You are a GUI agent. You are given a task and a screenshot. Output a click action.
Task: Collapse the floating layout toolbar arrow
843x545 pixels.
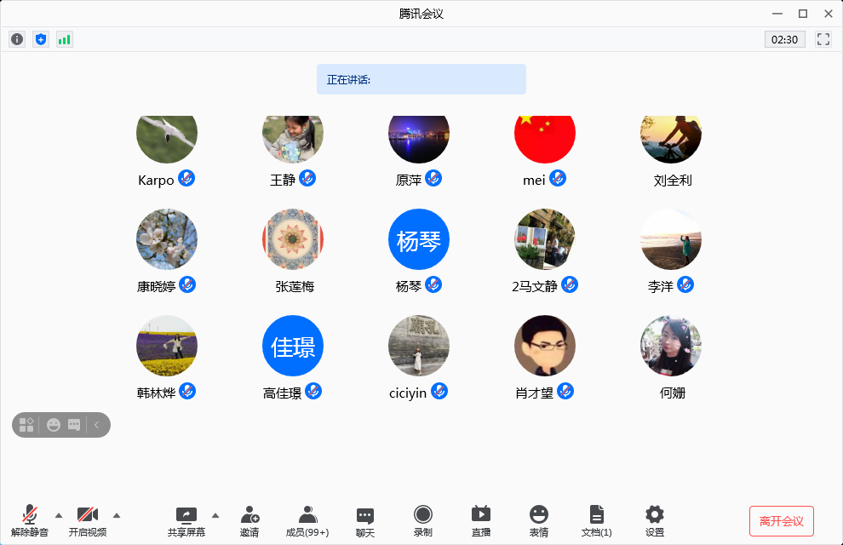(97, 425)
